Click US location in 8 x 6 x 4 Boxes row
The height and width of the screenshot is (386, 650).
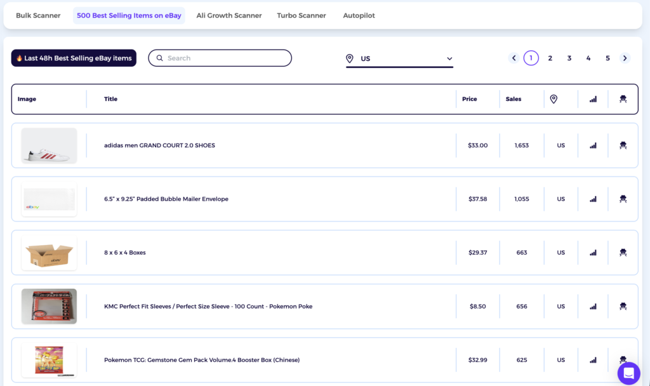(x=561, y=253)
